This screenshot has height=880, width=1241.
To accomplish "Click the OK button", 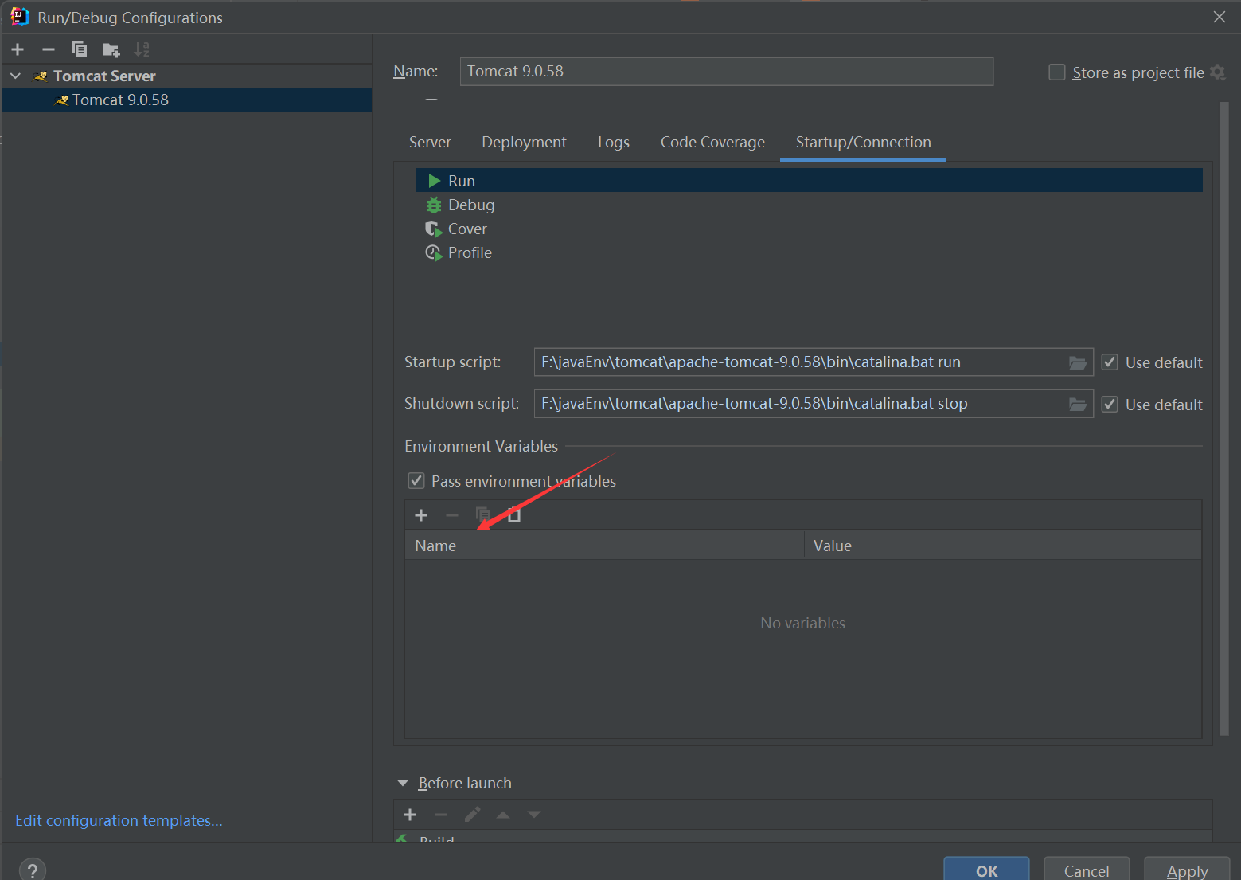I will point(986,870).
